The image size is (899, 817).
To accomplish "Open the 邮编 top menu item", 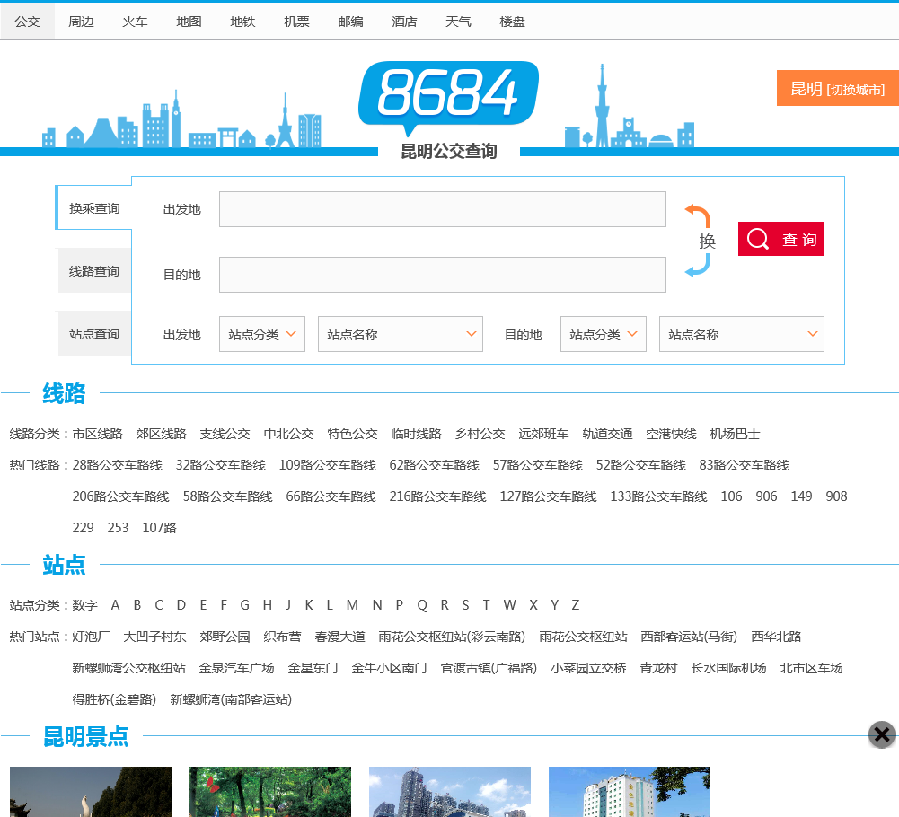I will [350, 22].
